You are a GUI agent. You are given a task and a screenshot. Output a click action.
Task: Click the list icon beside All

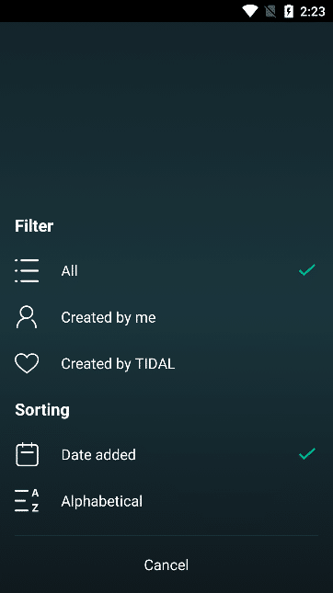tap(27, 271)
